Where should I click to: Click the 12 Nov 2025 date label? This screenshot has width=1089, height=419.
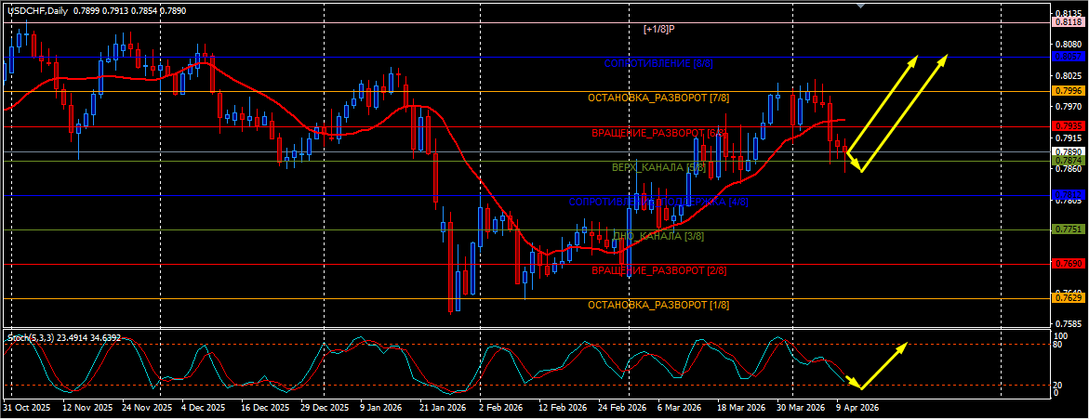[86, 409]
